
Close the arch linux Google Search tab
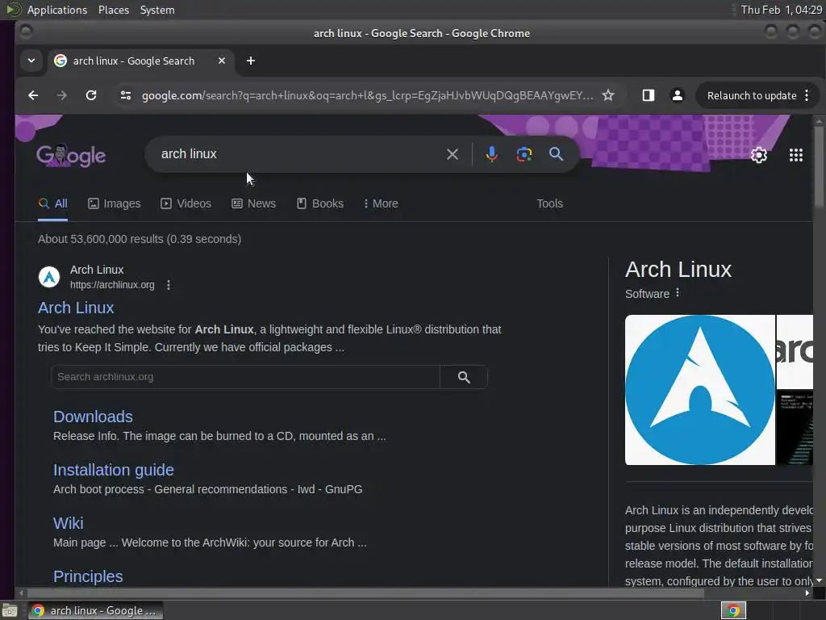tap(222, 61)
